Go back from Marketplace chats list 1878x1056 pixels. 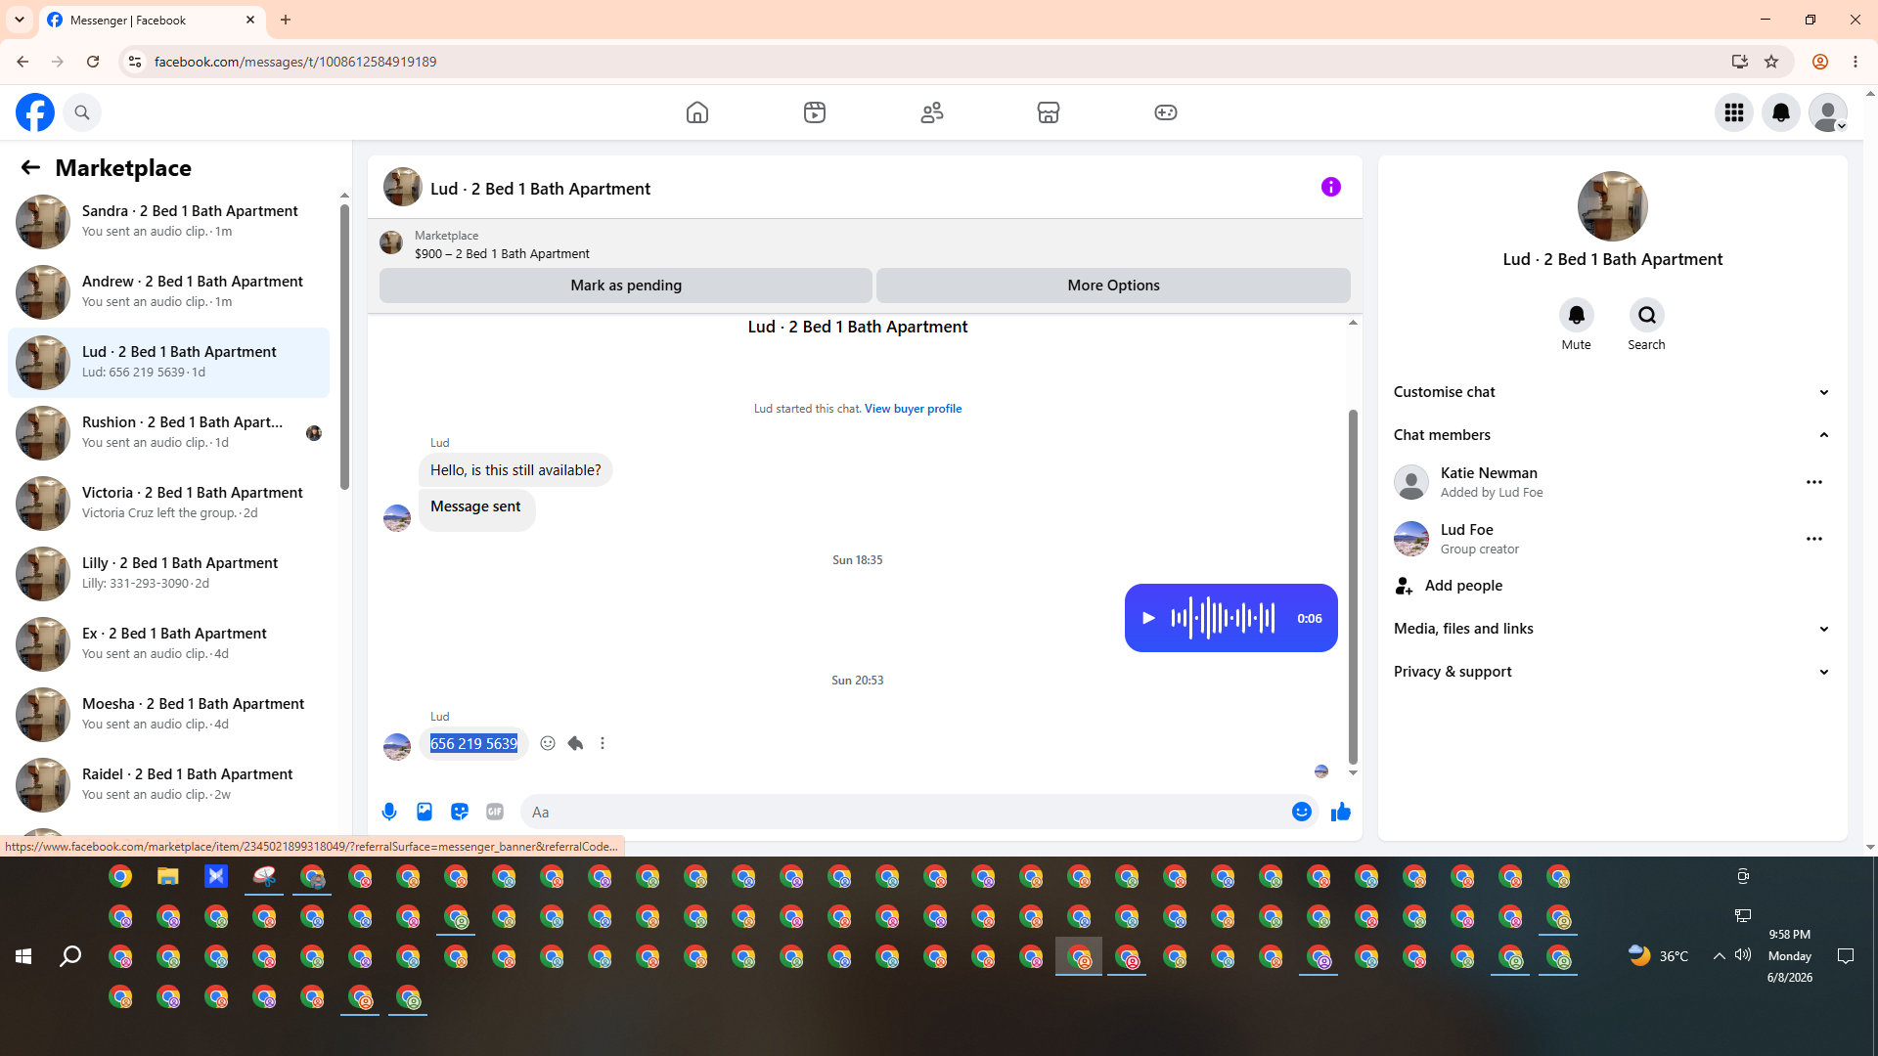click(30, 167)
